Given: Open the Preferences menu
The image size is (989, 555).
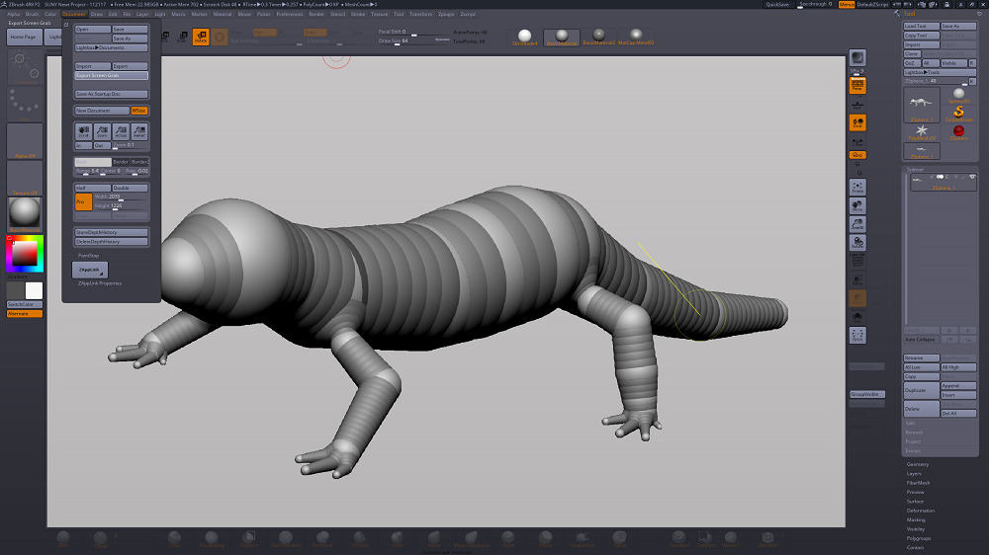Looking at the screenshot, I should [290, 14].
